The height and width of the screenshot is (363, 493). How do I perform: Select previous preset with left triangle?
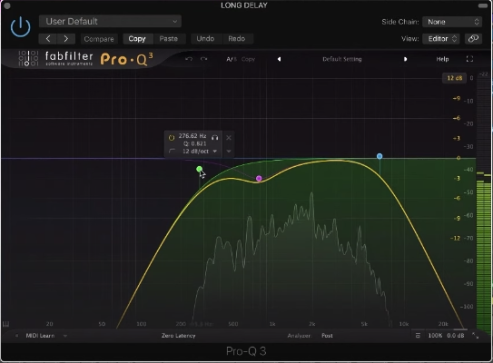coord(279,59)
